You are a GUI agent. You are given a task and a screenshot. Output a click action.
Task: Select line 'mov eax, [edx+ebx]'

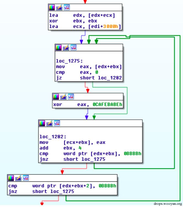pyautogui.click(x=89, y=67)
